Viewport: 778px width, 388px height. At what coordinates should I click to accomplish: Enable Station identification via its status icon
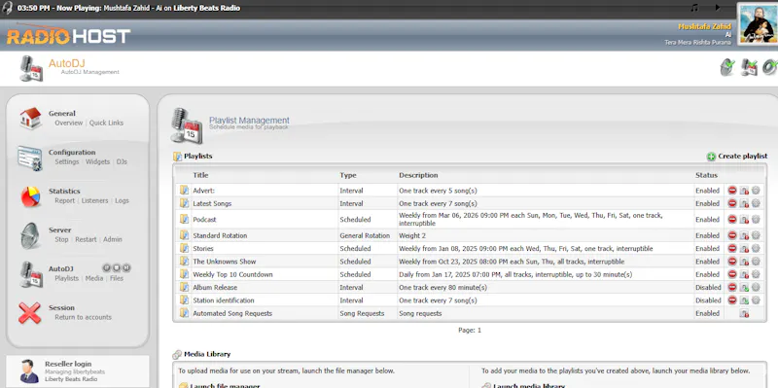(x=744, y=300)
